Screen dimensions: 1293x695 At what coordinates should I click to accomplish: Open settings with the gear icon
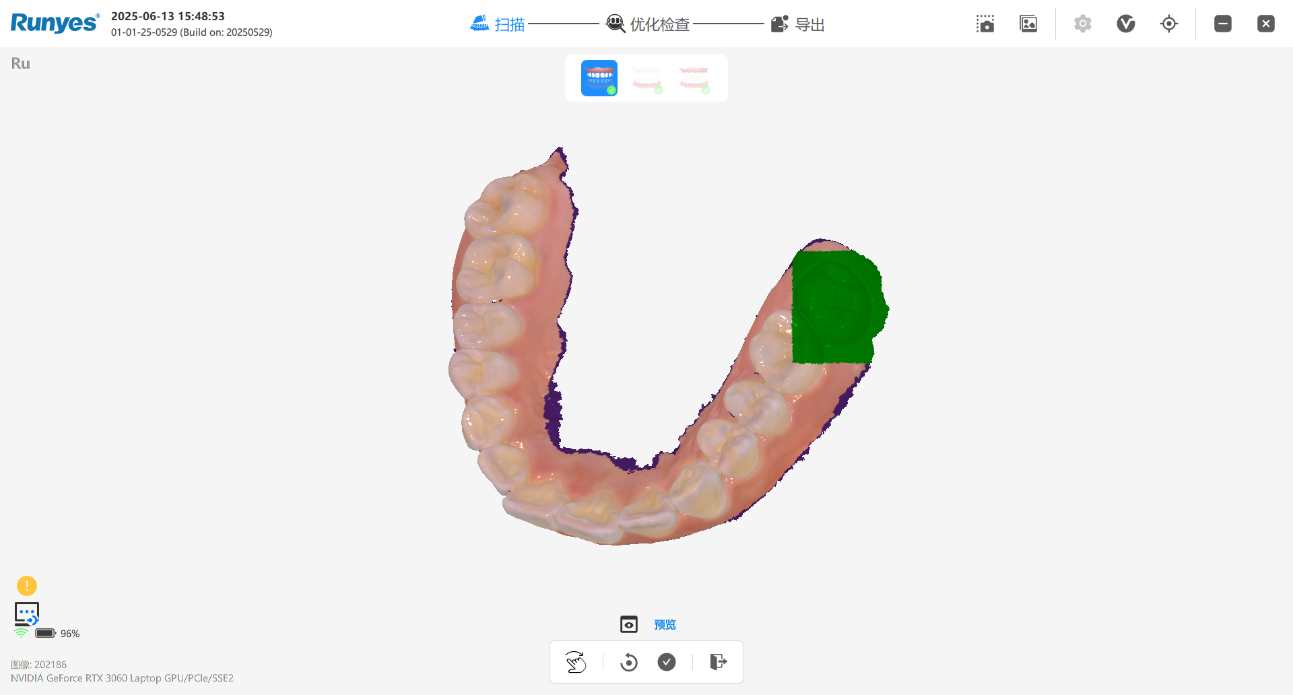point(1082,24)
